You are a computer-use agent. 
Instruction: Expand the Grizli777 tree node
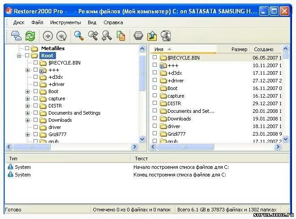pos(28,135)
